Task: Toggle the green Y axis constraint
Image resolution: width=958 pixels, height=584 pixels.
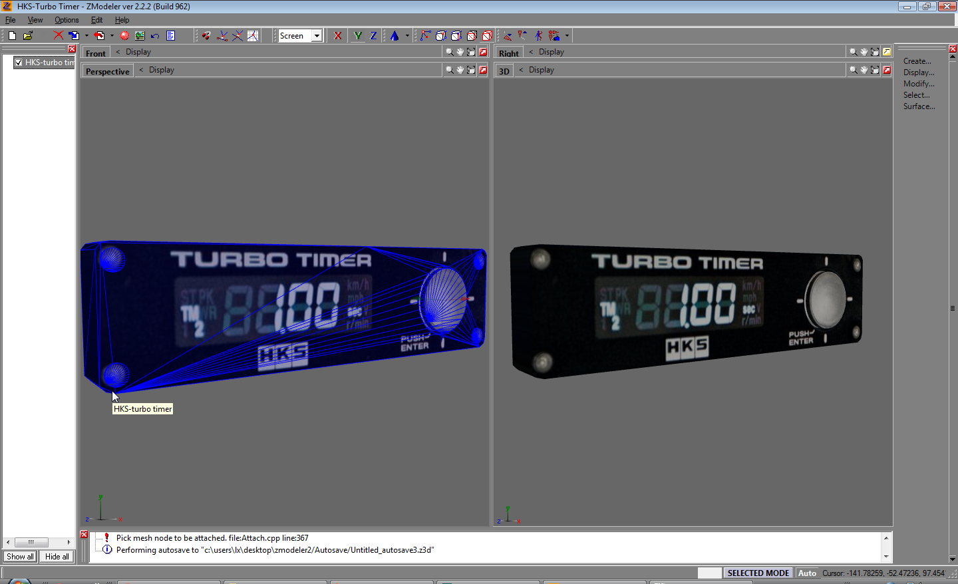Action: 358,36
